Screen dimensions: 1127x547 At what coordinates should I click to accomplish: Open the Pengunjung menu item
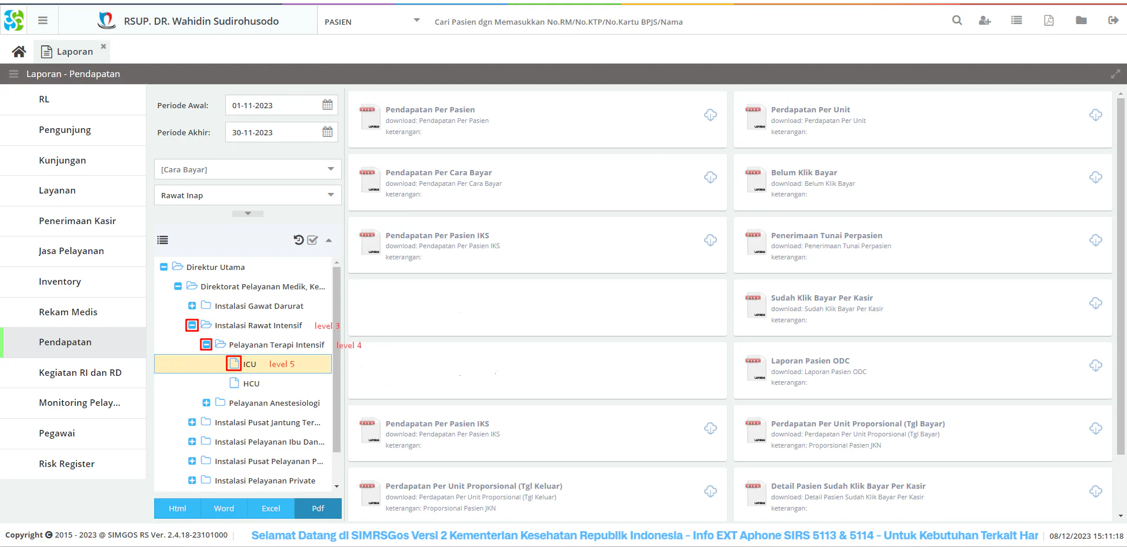pos(73,130)
